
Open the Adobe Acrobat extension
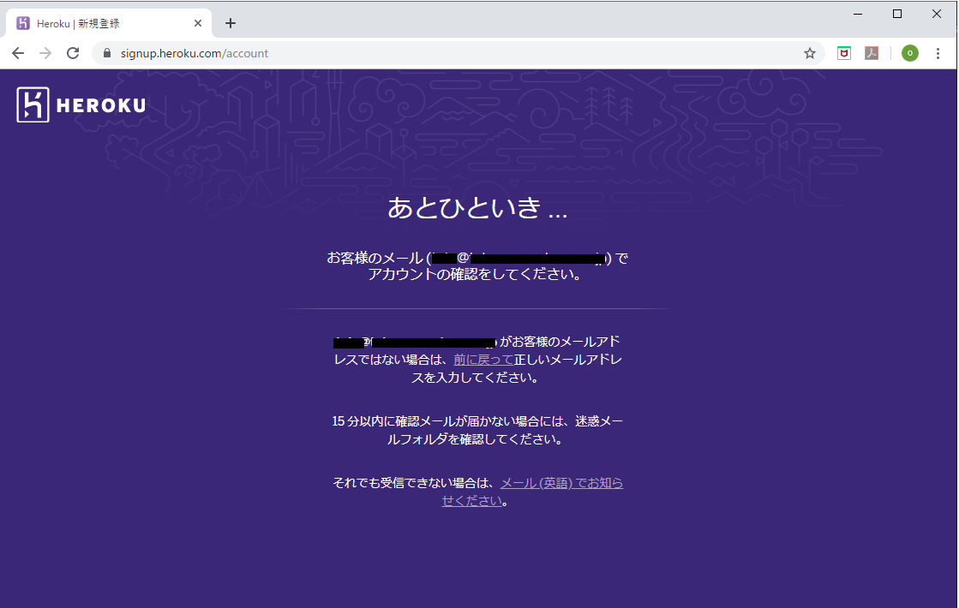click(872, 53)
